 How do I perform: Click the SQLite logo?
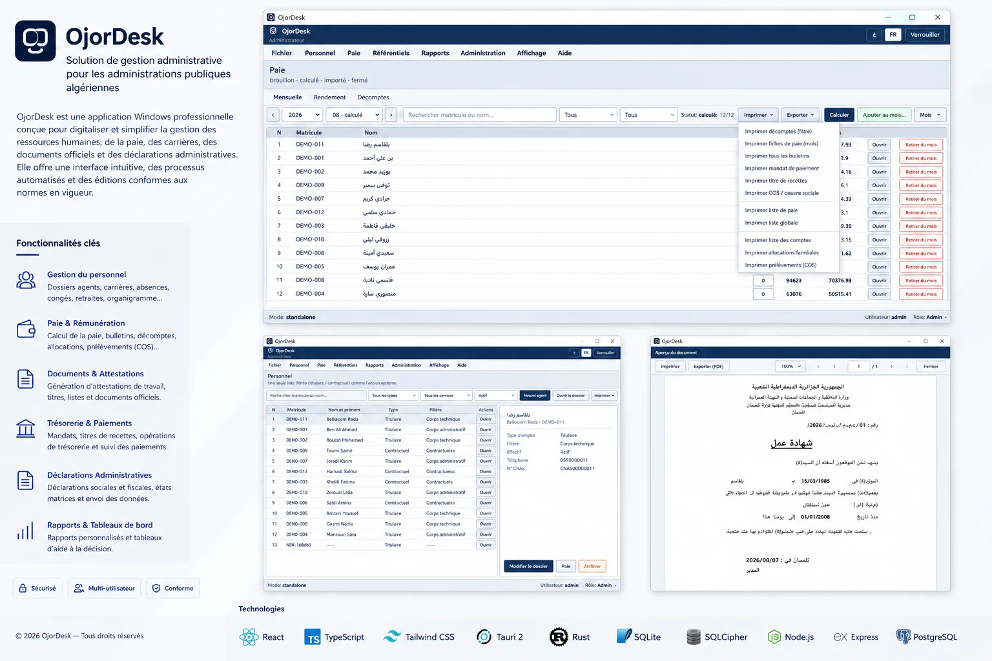[x=624, y=636]
